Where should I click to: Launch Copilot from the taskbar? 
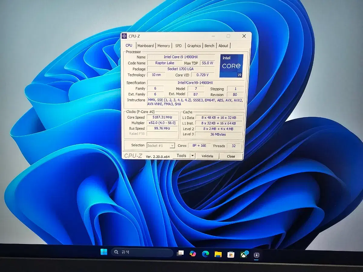[x=193, y=253]
